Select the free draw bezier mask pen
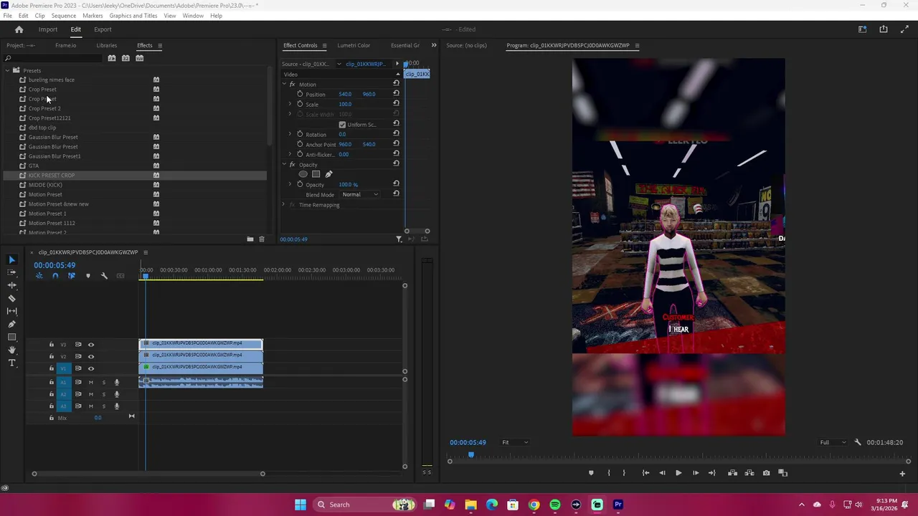 pyautogui.click(x=328, y=174)
